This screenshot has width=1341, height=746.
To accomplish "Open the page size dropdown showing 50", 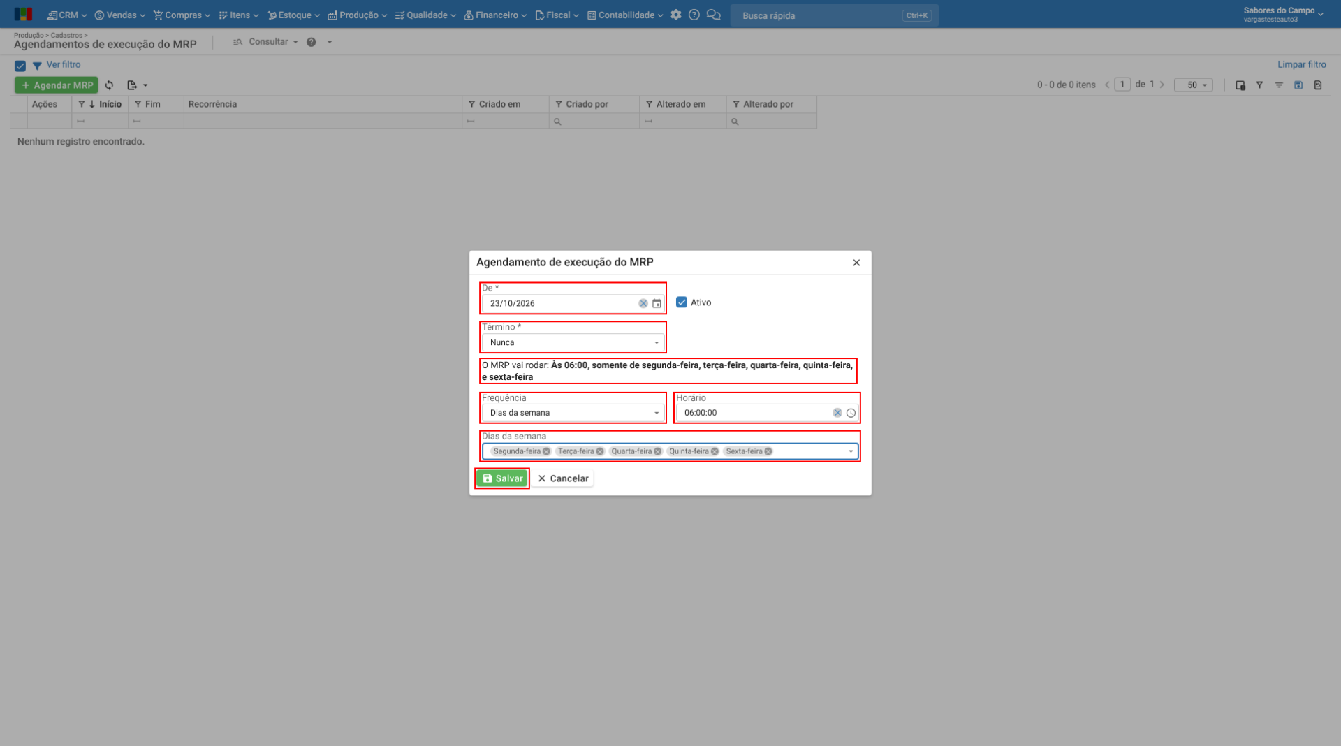I will [x=1193, y=85].
